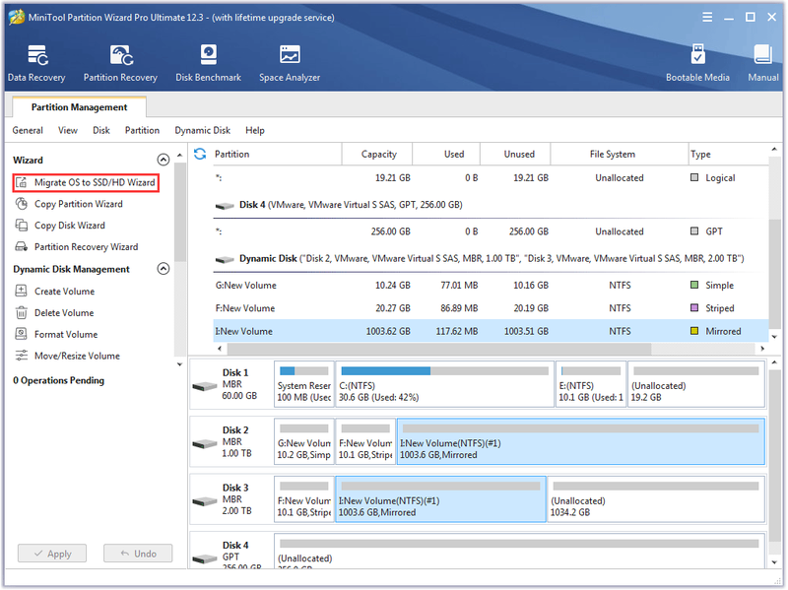Open the Space Analyzer tool
This screenshot has width=788, height=590.
(290, 63)
